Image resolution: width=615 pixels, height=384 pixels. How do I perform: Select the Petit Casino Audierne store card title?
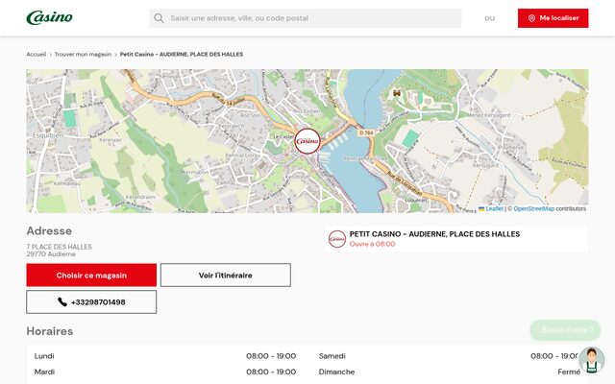(434, 234)
